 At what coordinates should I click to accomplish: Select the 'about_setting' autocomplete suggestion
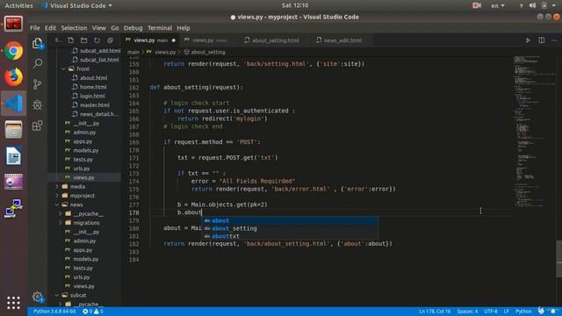point(290,228)
